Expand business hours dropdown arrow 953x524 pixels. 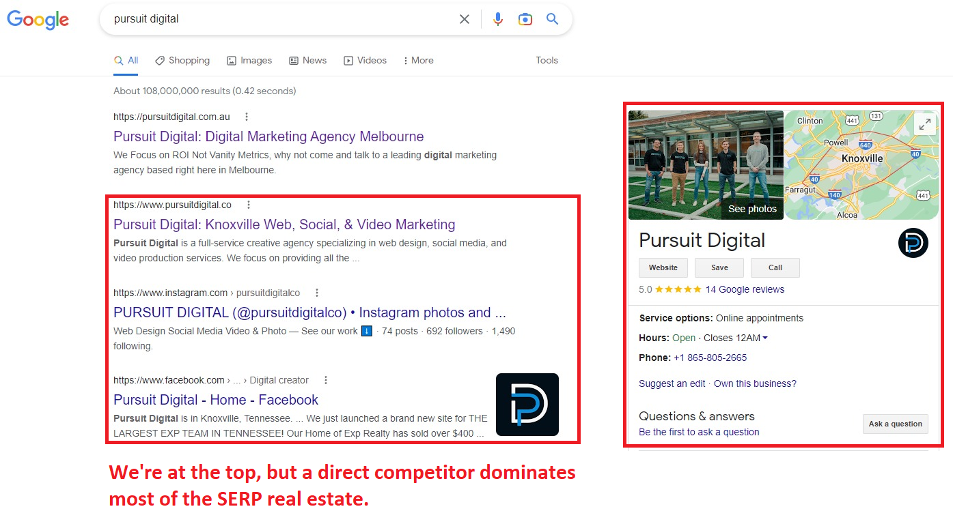pyautogui.click(x=765, y=338)
